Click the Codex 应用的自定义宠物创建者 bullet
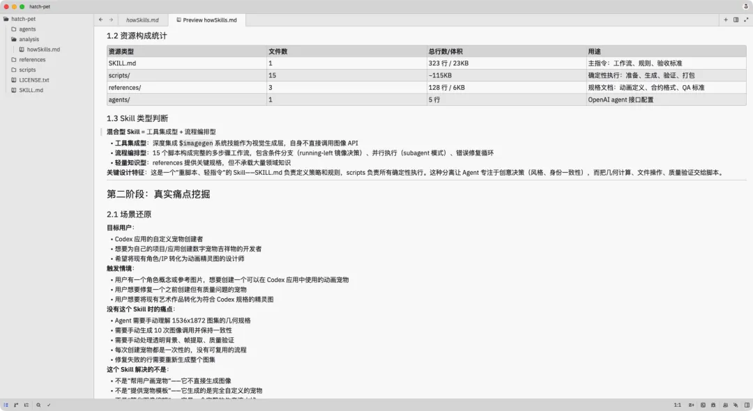Screen dimensions: 753x411 pos(159,239)
